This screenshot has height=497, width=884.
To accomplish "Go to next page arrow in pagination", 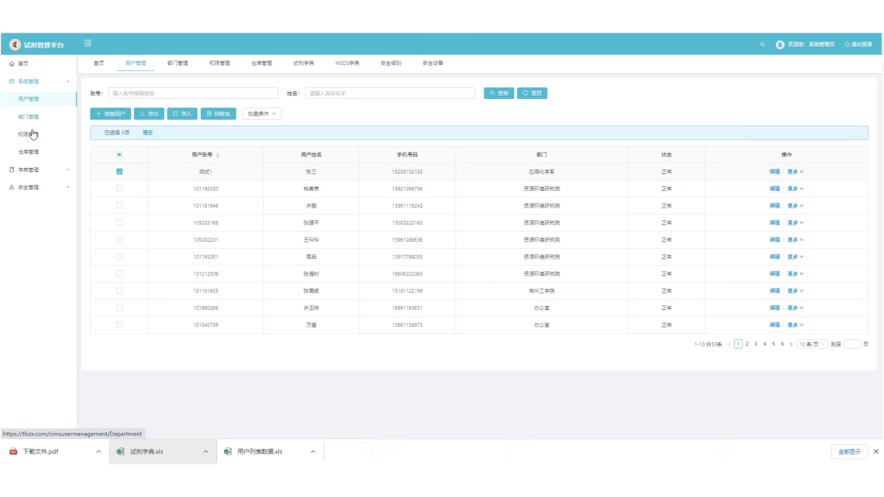I will click(x=791, y=344).
